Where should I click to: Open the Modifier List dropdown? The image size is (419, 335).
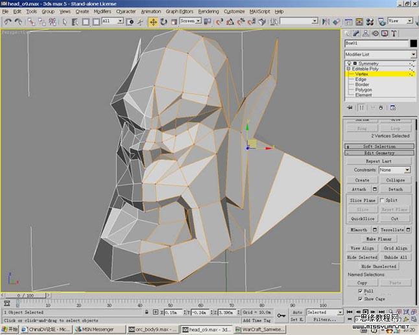(380, 54)
